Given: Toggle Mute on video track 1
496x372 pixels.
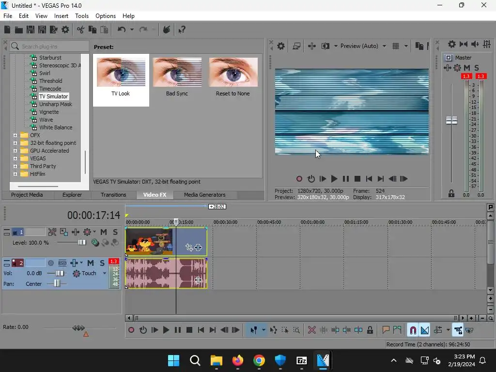Looking at the screenshot, I should (x=104, y=232).
